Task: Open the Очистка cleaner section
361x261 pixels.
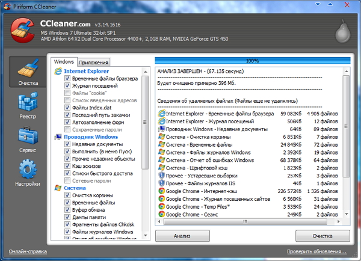Action: point(28,72)
